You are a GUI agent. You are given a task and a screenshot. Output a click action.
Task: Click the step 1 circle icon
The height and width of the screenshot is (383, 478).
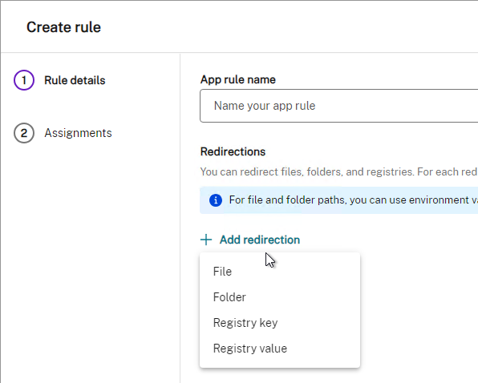point(24,80)
